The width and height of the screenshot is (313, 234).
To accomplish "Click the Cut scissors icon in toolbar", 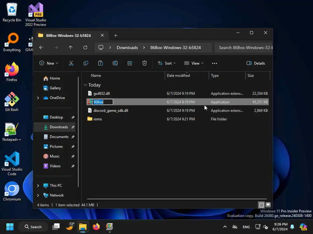I will (71, 63).
